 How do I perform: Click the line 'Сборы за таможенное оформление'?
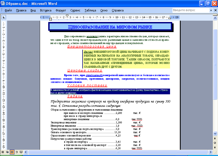point(87,110)
